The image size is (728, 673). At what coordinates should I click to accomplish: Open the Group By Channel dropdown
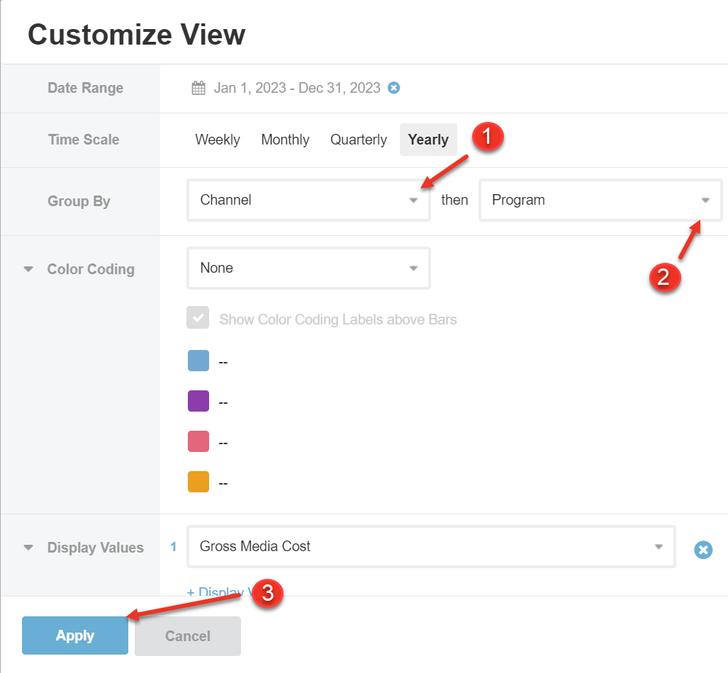click(308, 200)
